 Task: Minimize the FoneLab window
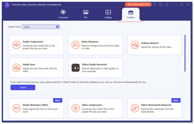tap(176, 5)
